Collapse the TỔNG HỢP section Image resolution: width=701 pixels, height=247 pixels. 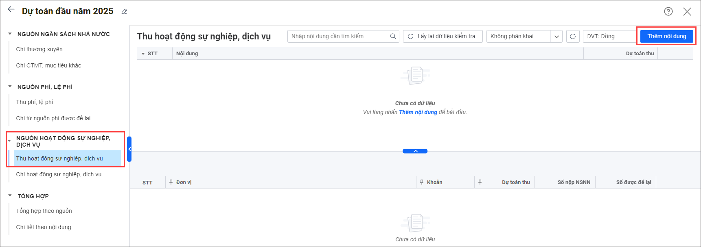tap(10, 196)
